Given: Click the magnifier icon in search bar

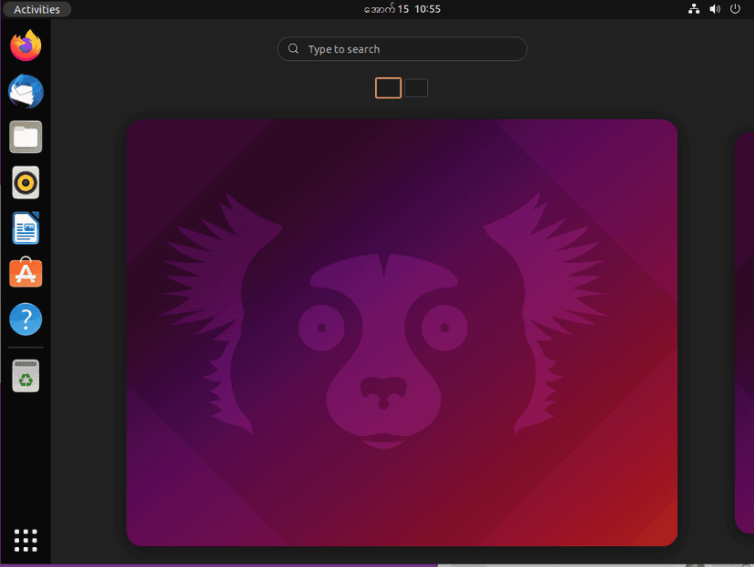Looking at the screenshot, I should [293, 48].
